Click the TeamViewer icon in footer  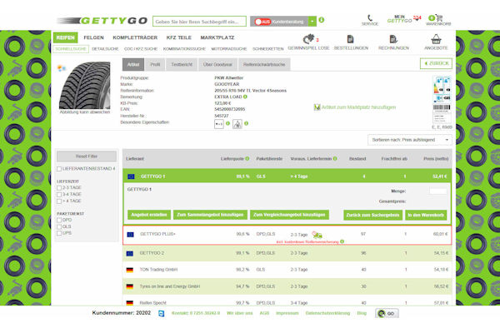pos(162,314)
